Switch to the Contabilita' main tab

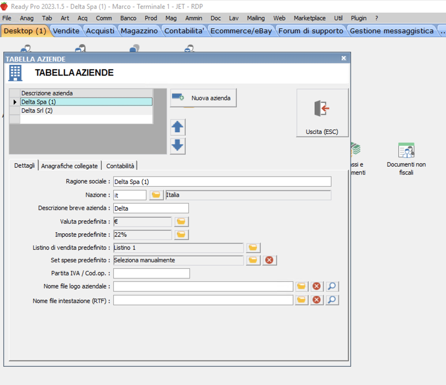coord(184,31)
